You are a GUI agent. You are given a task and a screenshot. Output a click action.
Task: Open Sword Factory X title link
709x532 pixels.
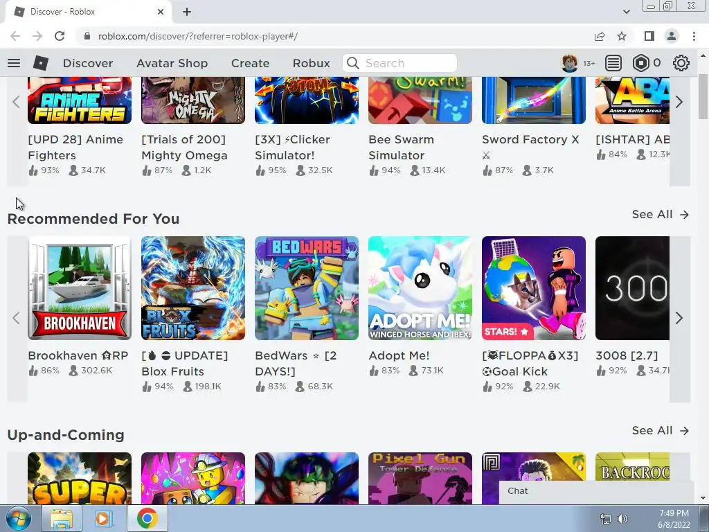[x=530, y=148]
